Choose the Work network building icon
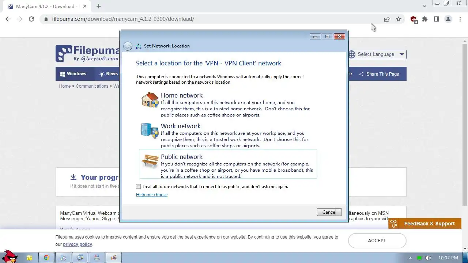The height and width of the screenshot is (263, 468). tap(150, 130)
